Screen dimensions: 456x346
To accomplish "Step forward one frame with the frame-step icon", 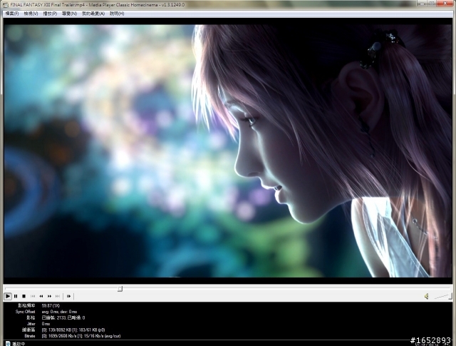I will pos(68,296).
